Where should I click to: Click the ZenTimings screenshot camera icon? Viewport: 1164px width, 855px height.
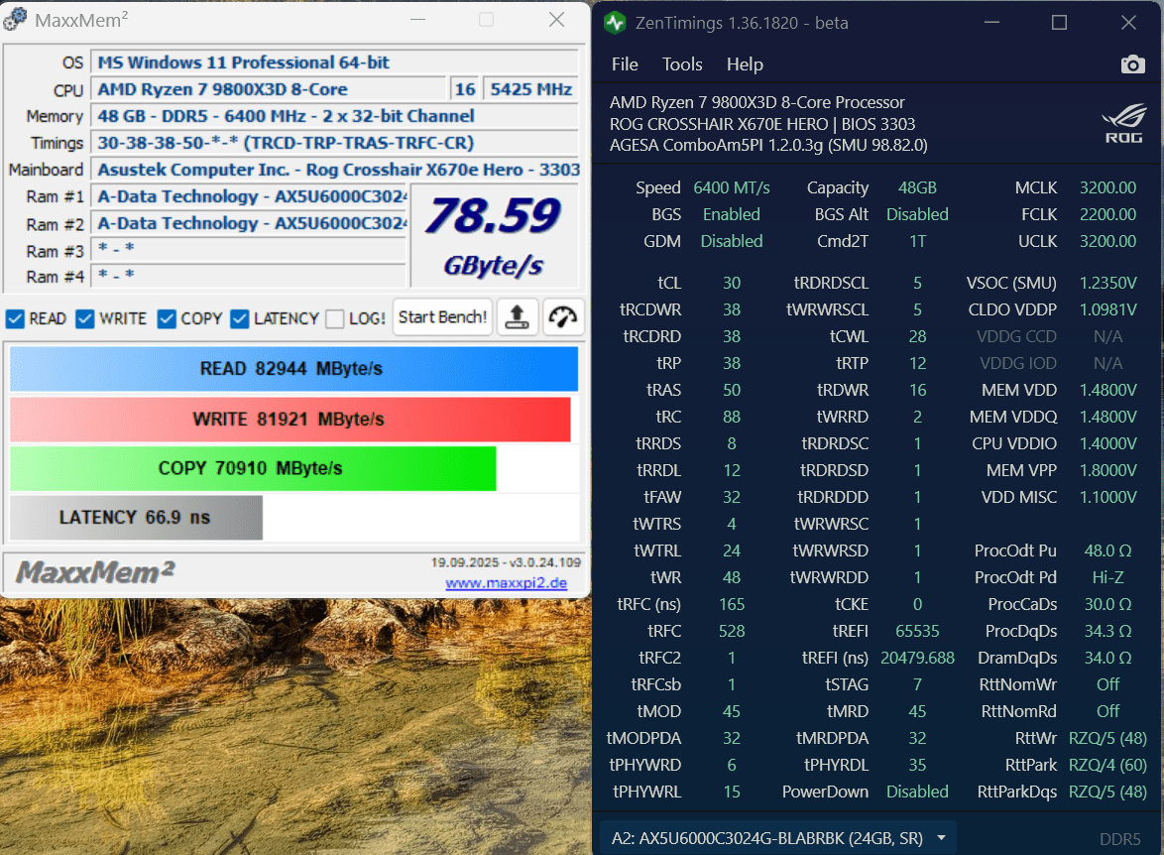tap(1132, 64)
